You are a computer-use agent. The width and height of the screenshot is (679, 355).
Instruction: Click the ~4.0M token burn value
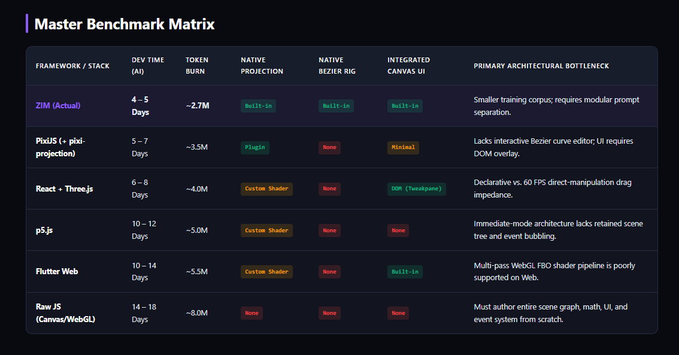click(x=196, y=189)
